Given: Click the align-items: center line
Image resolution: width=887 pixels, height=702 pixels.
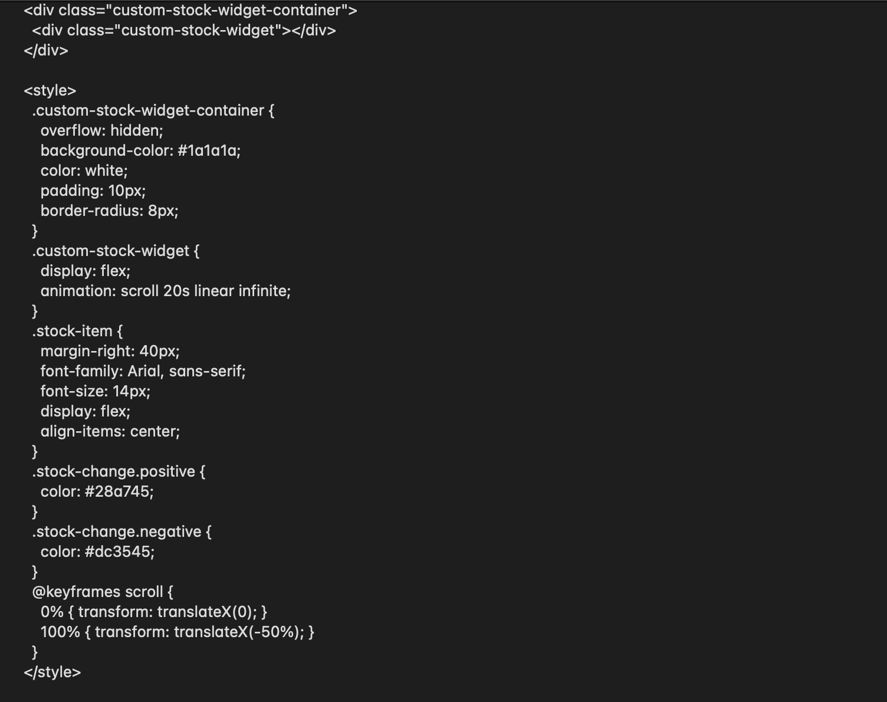Looking at the screenshot, I should point(110,431).
